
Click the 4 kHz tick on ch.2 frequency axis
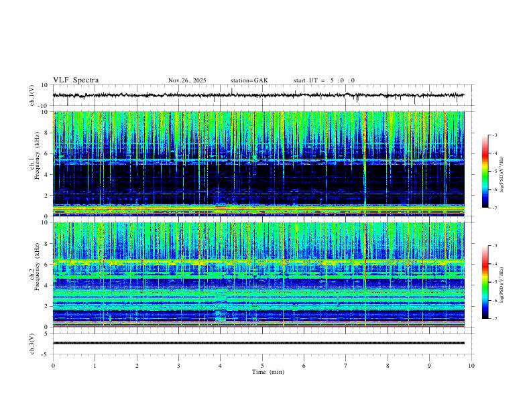tap(47, 285)
